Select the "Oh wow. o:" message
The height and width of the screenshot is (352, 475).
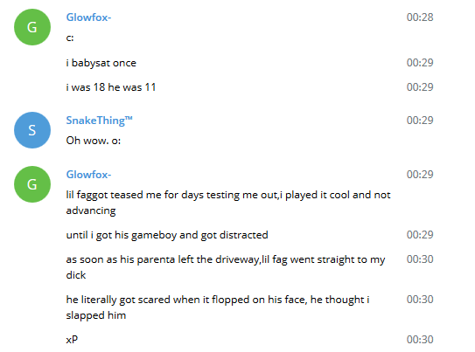tap(94, 141)
